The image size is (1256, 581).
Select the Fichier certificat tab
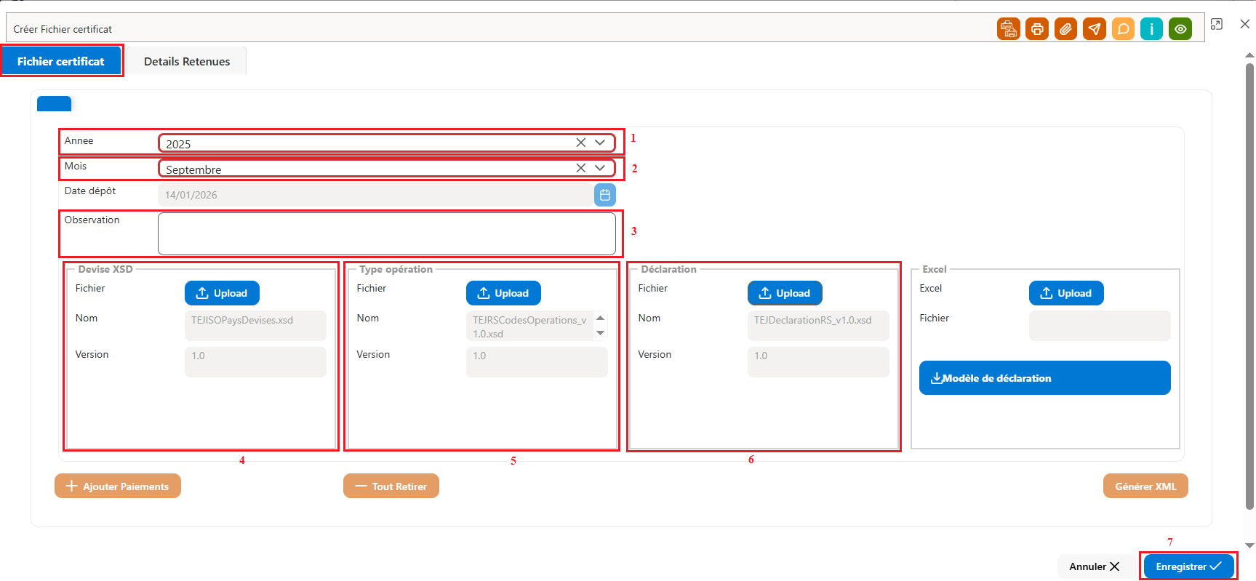[x=61, y=61]
